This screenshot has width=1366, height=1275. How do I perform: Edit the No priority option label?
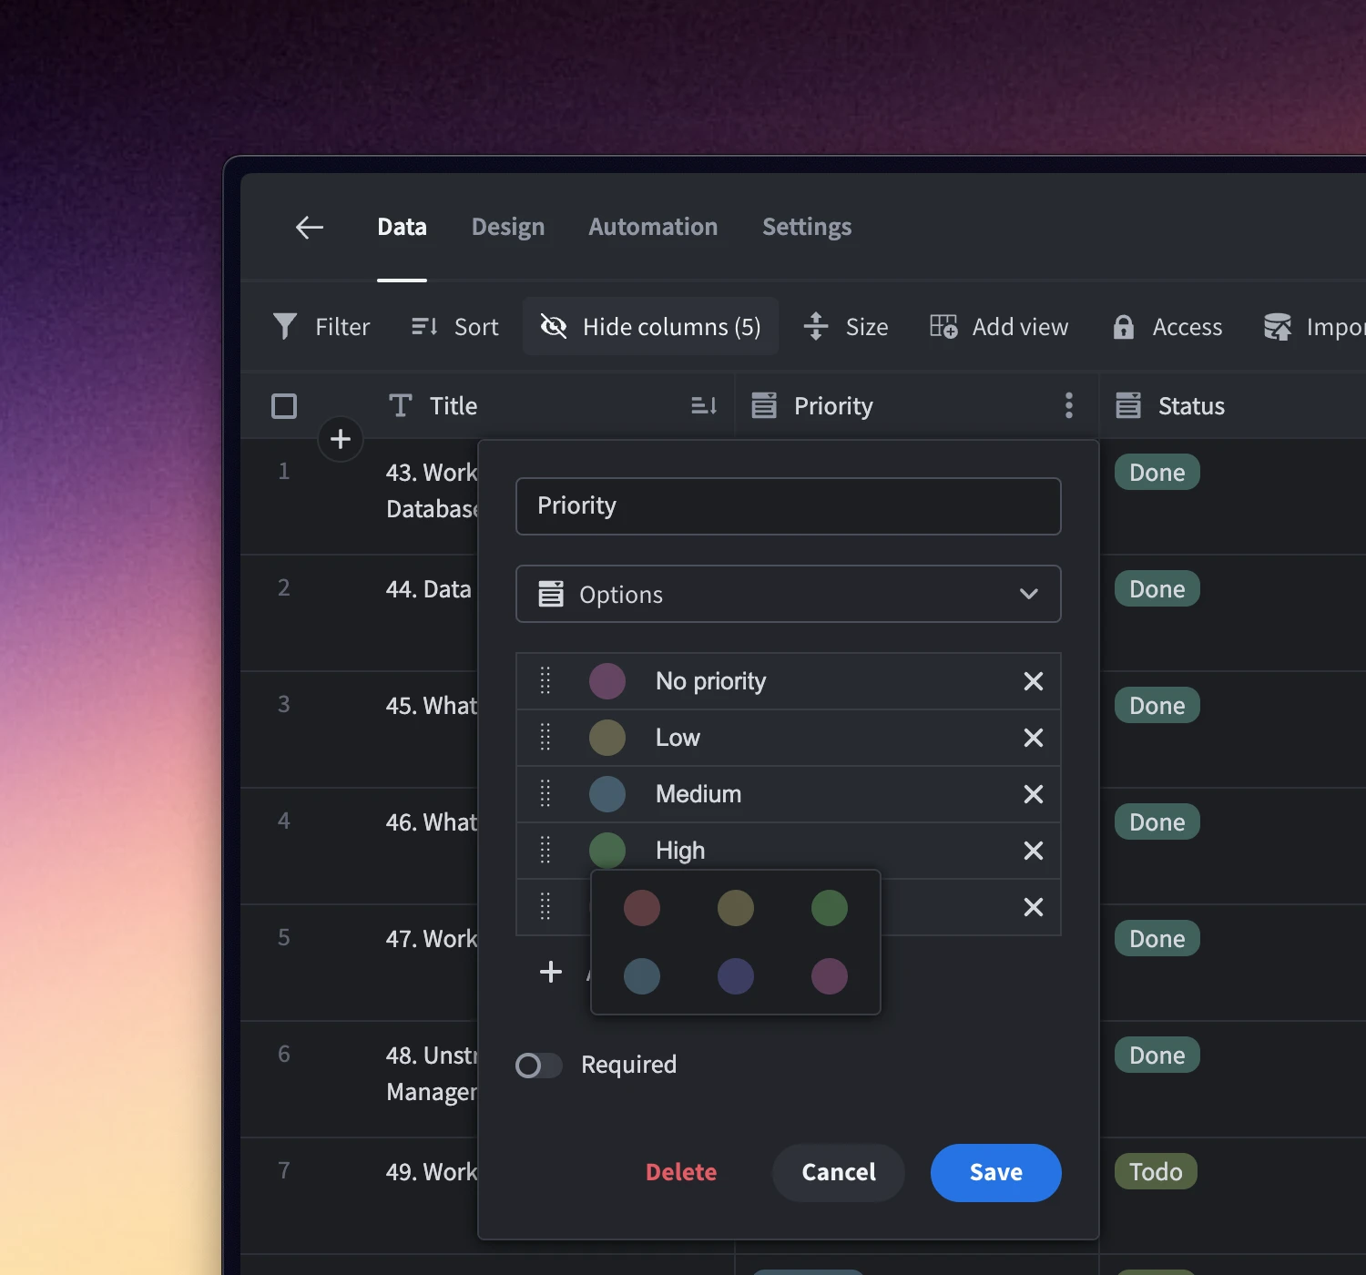711,681
